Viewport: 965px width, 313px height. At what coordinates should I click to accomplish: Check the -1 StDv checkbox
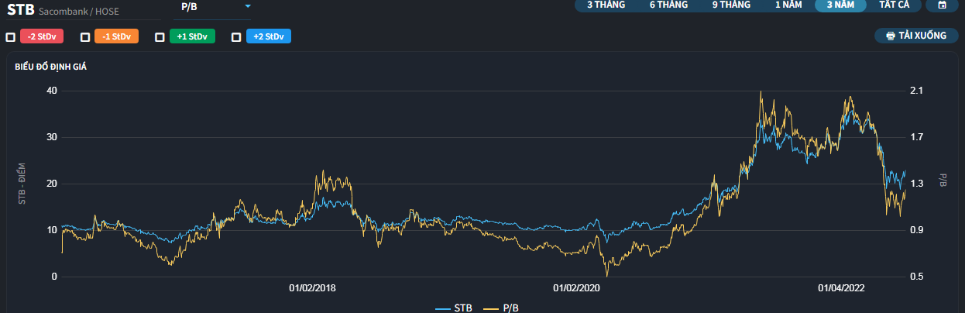[85, 37]
